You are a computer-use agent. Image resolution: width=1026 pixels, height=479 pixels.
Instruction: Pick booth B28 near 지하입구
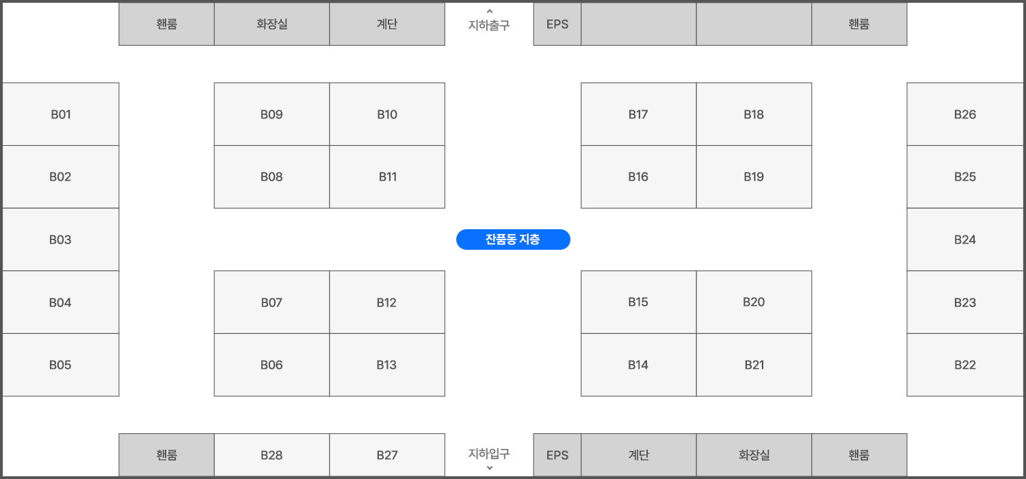click(272, 455)
